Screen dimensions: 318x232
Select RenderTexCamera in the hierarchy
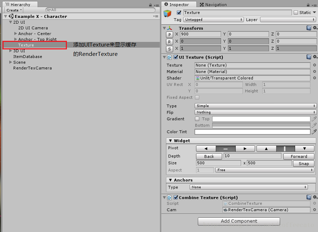[x=33, y=68]
